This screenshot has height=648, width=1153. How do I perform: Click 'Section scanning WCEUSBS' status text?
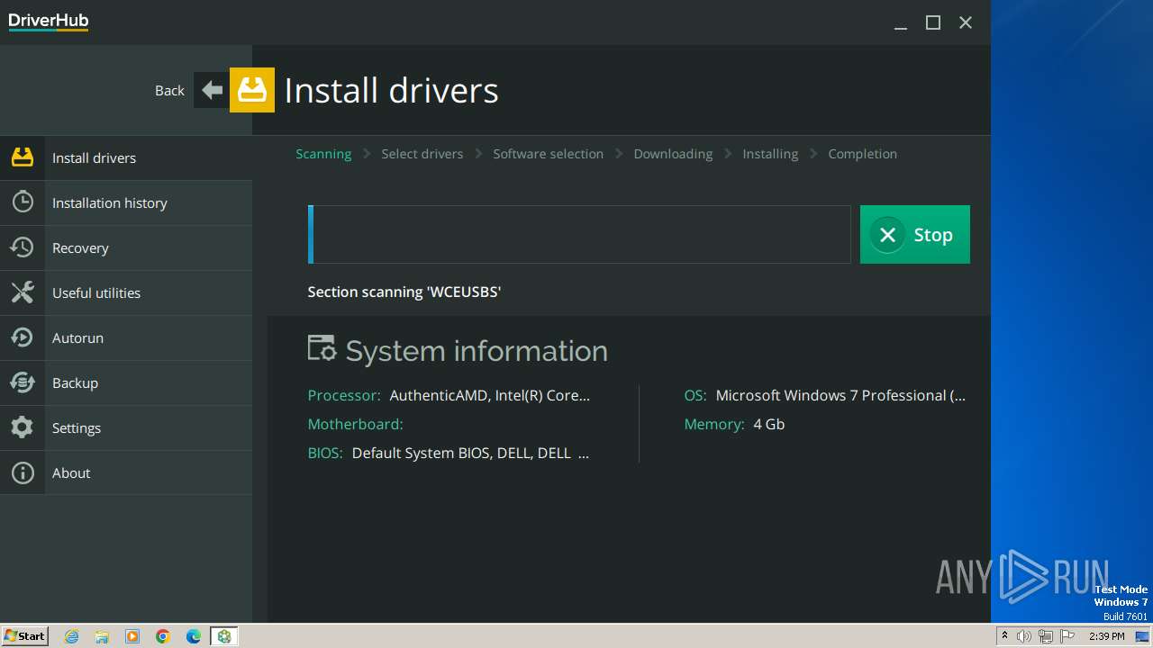pyautogui.click(x=404, y=292)
